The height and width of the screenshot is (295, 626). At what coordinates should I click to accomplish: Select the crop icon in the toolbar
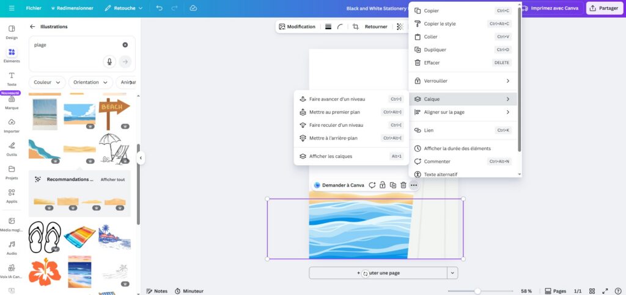pyautogui.click(x=356, y=27)
